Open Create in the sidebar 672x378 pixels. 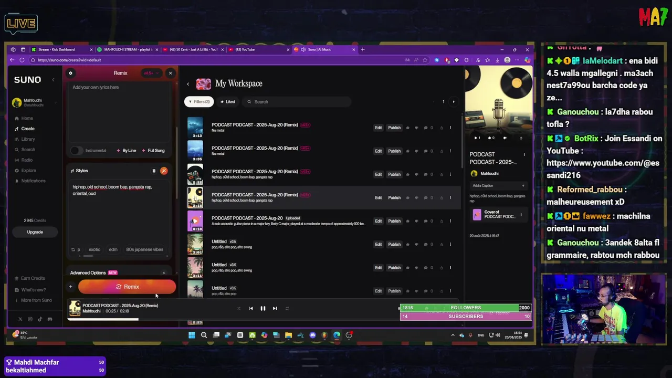coord(25,129)
